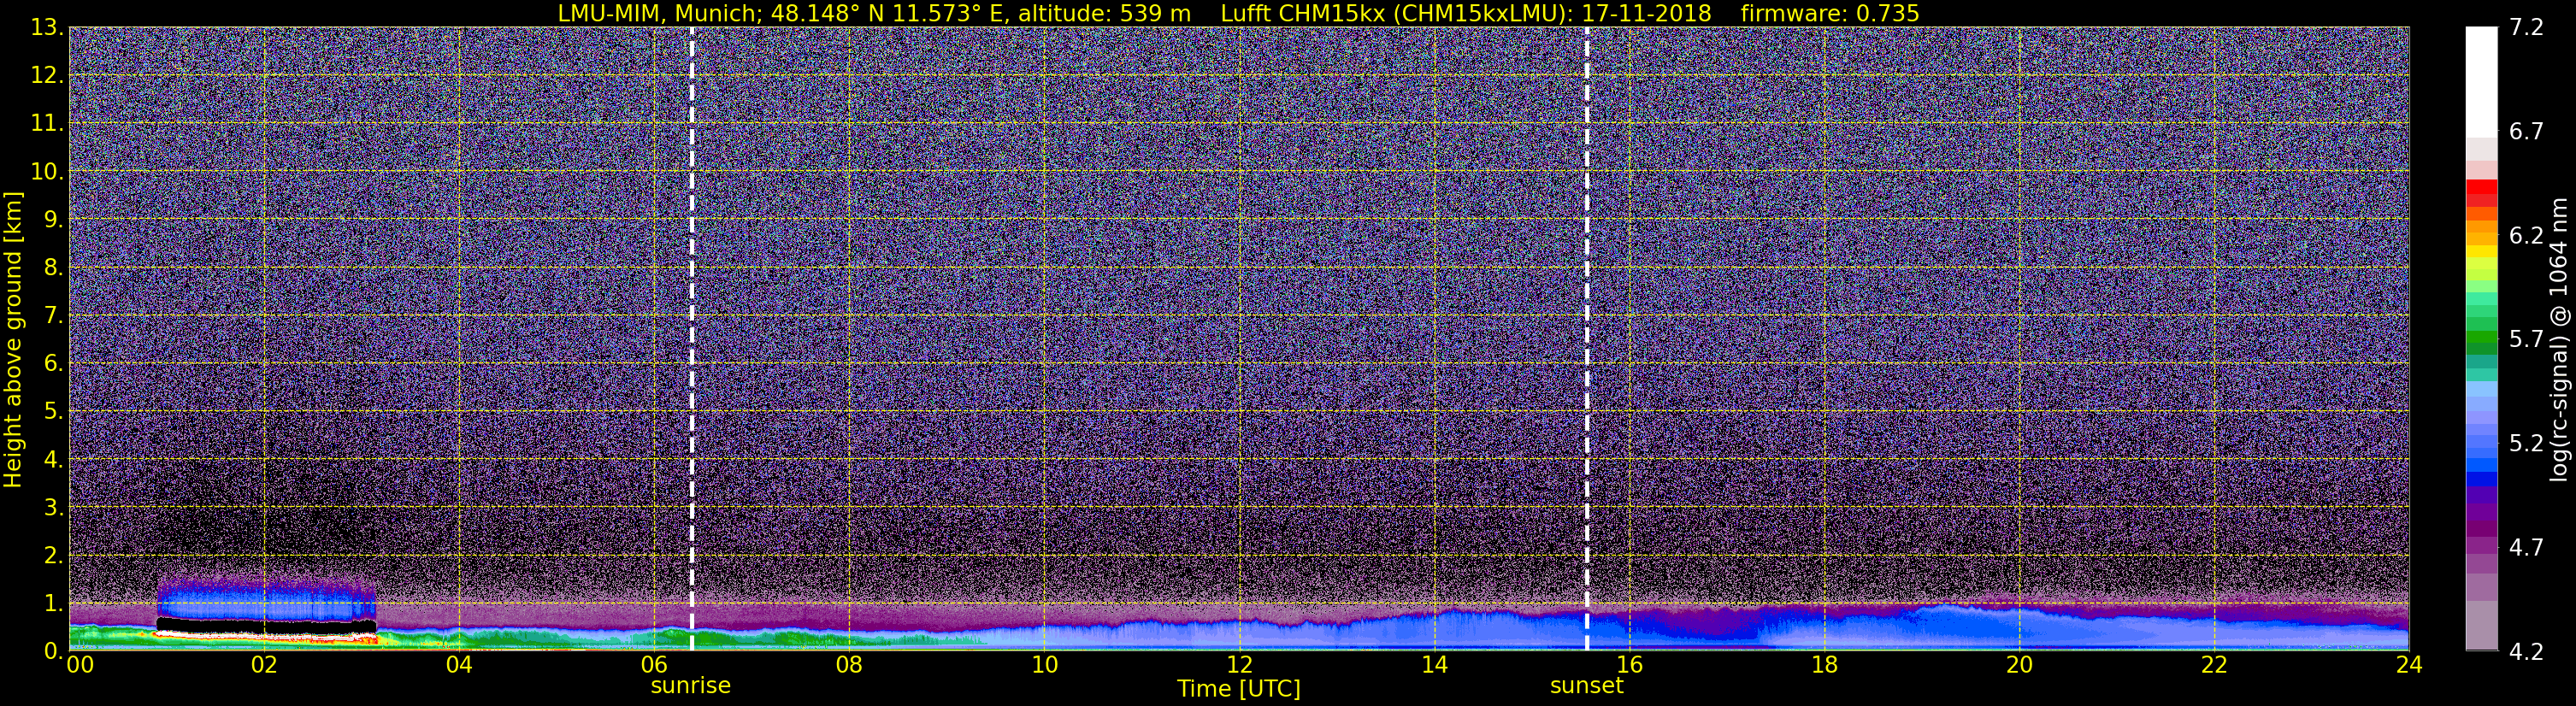The image size is (2576, 706).
Task: Click the y-axis tick label '3.'
Action: click(53, 507)
